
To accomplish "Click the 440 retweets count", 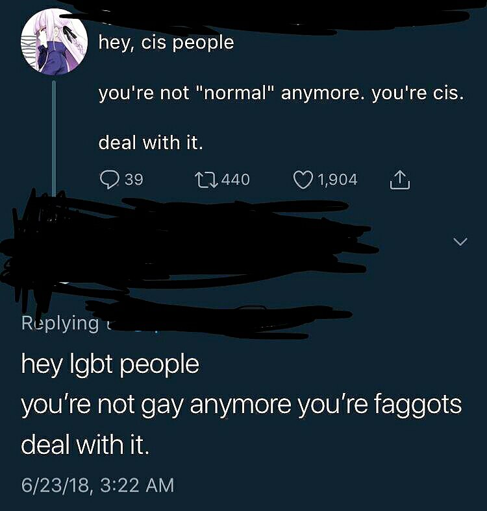I will 235,180.
